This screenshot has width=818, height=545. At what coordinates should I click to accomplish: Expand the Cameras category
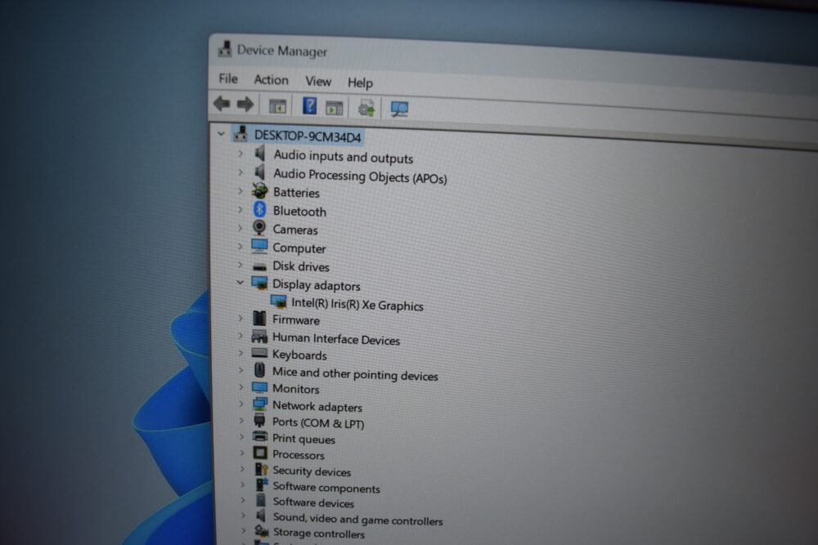point(240,228)
